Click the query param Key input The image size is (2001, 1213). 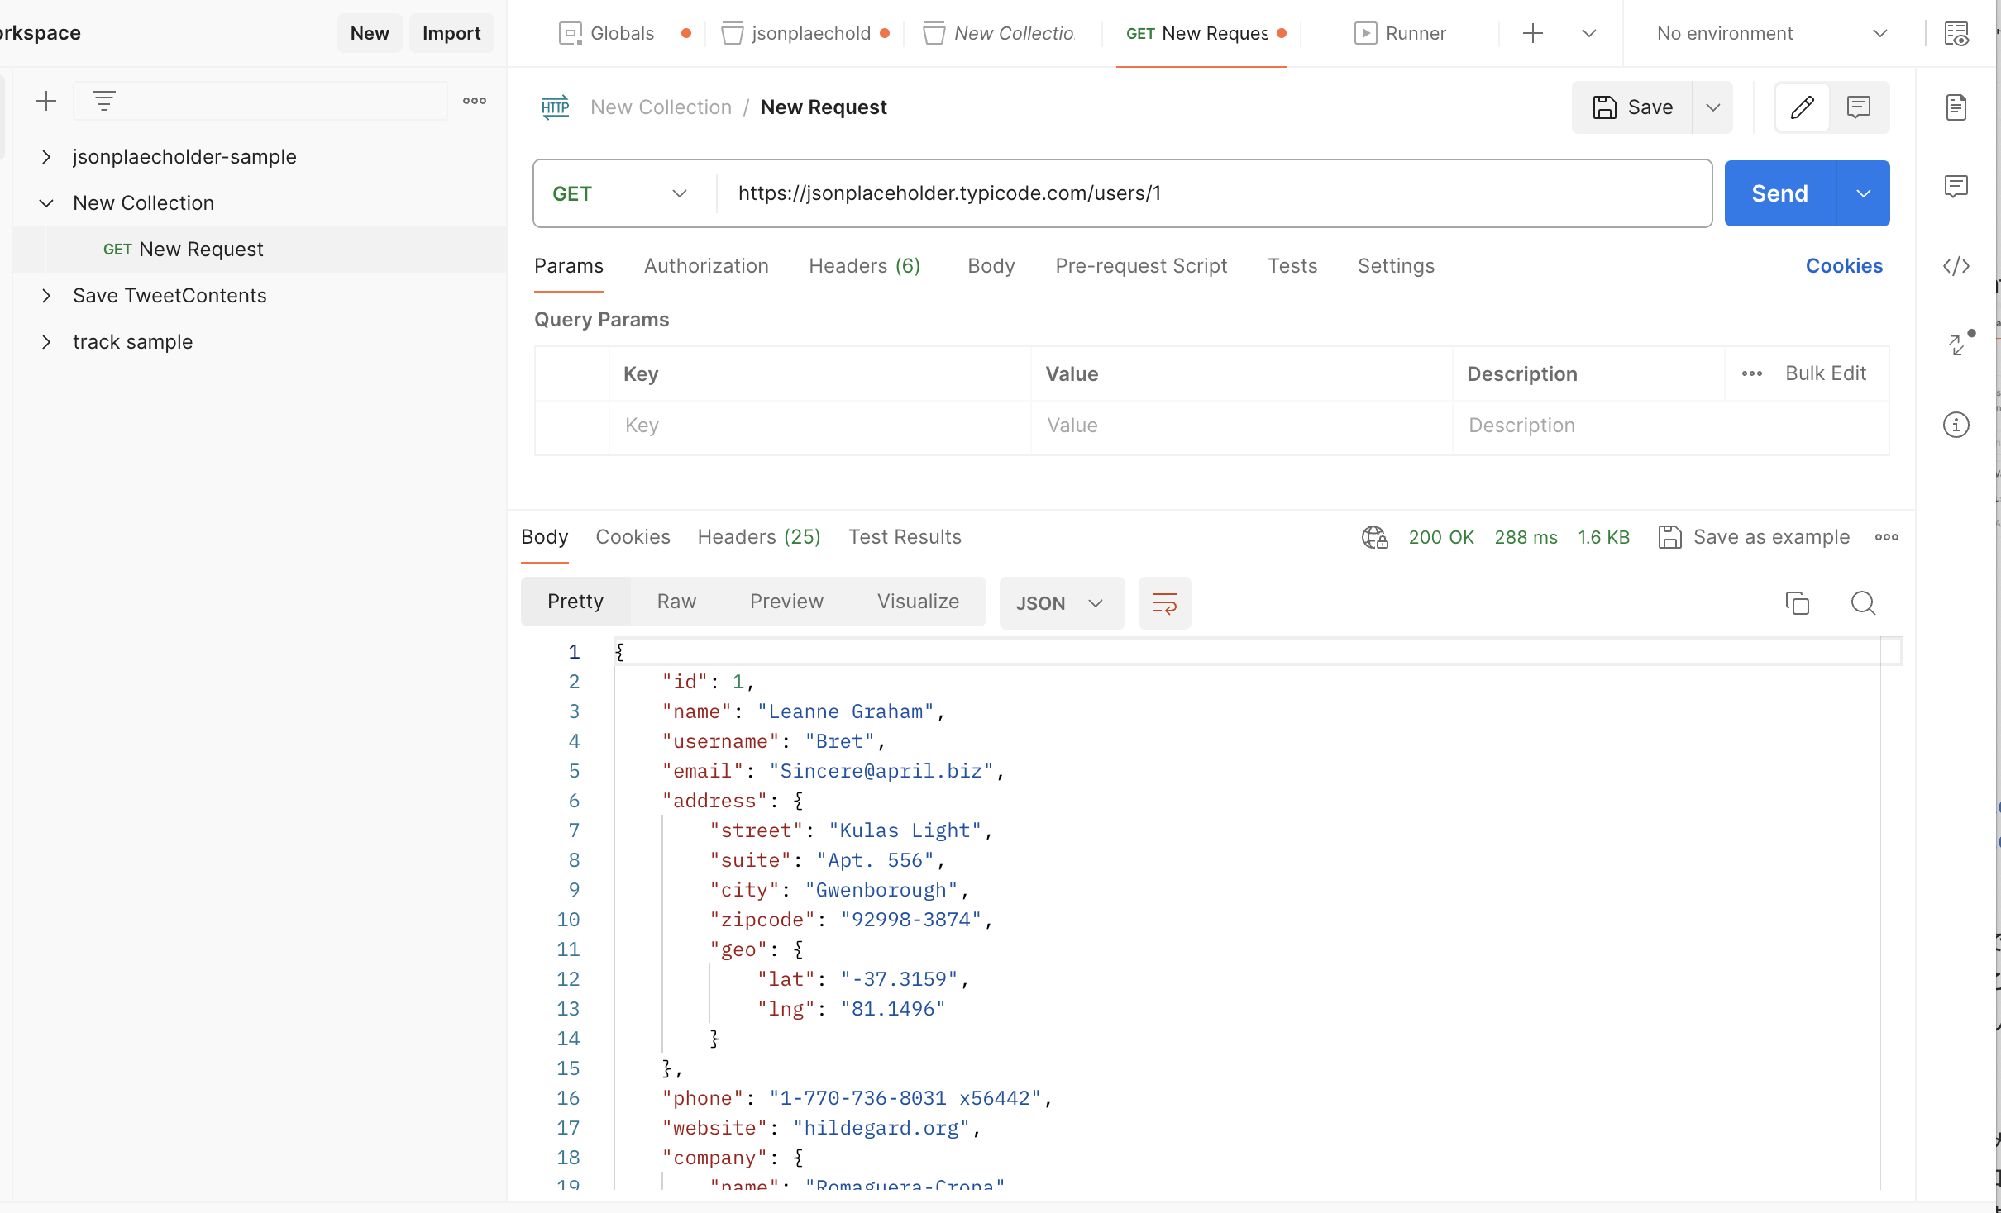pos(820,426)
